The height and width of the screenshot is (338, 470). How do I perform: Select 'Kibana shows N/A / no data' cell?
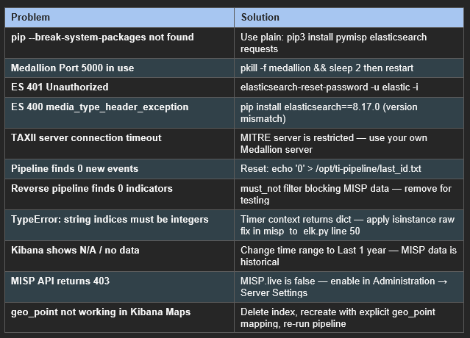(x=119, y=256)
